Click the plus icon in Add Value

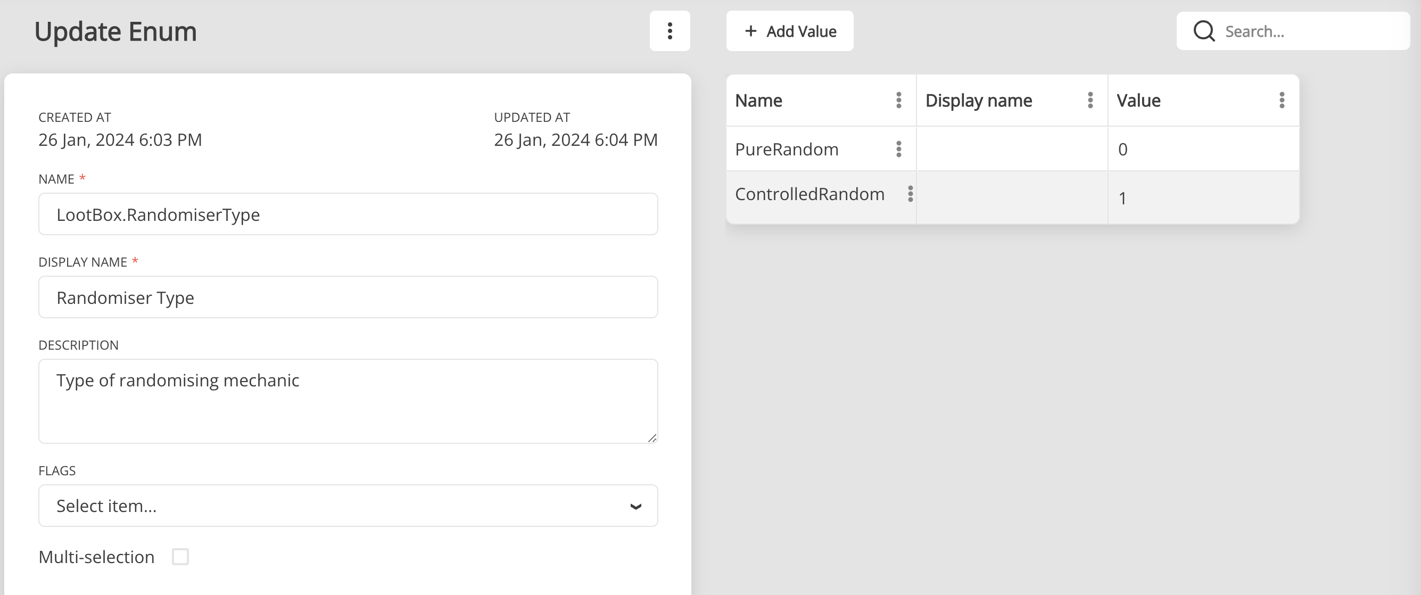750,31
